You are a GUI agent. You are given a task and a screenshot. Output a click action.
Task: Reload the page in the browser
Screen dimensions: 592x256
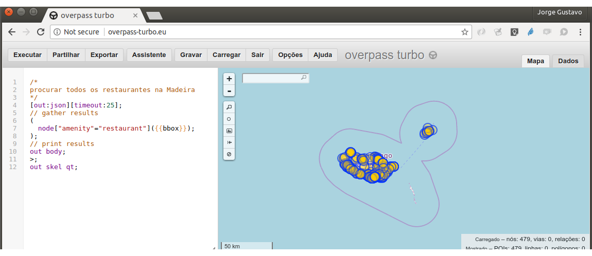click(x=41, y=32)
